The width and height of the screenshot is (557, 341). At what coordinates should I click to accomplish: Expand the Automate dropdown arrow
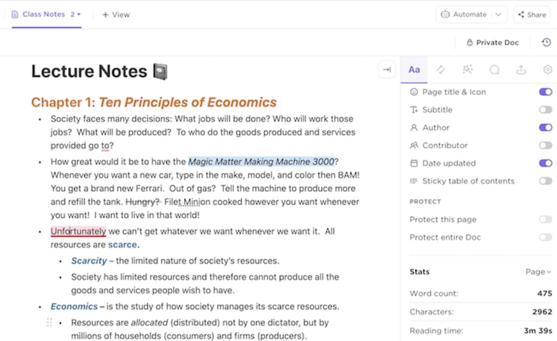[x=499, y=14]
